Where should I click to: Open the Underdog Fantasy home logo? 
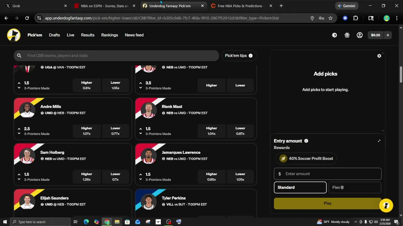click(x=14, y=35)
